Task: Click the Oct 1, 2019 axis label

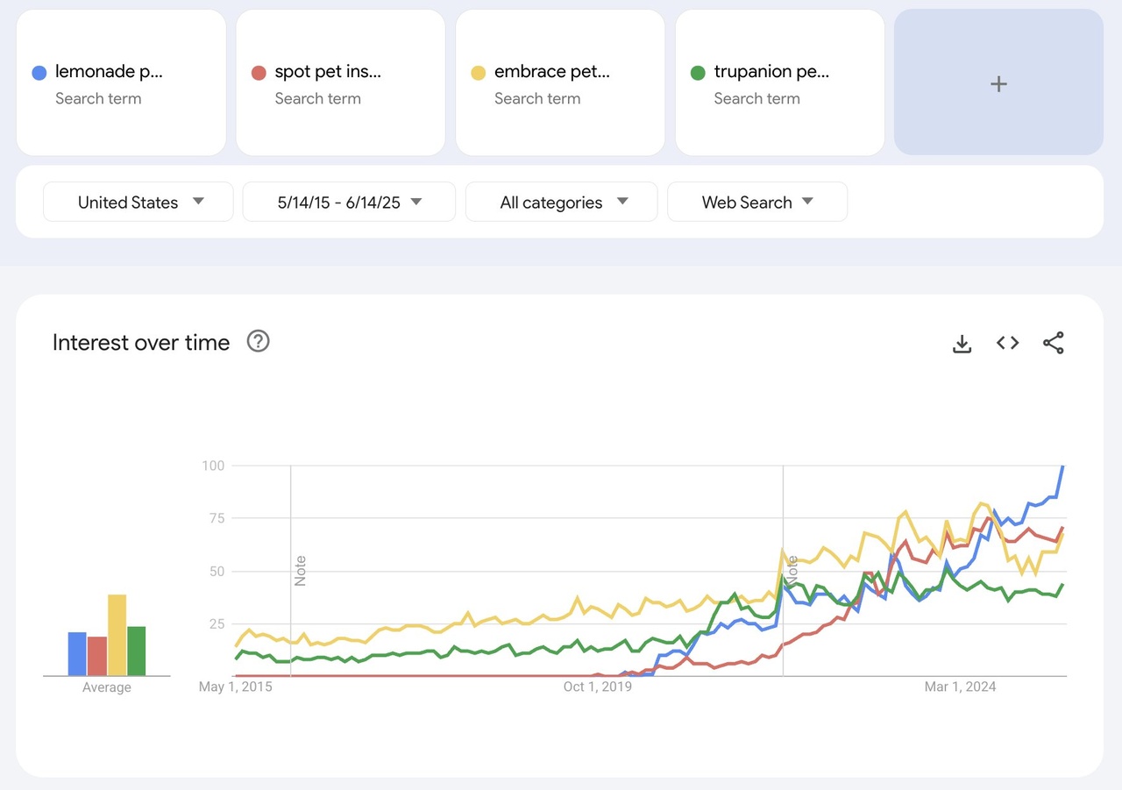Action: [598, 687]
